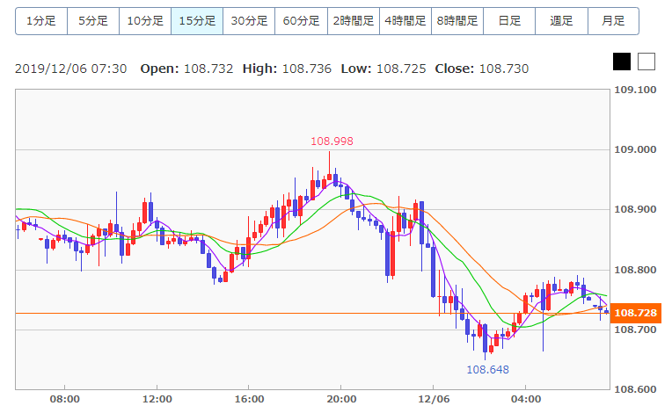Click the 16:00 time axis label
Viewport: 672px width, 413px height.
point(250,399)
